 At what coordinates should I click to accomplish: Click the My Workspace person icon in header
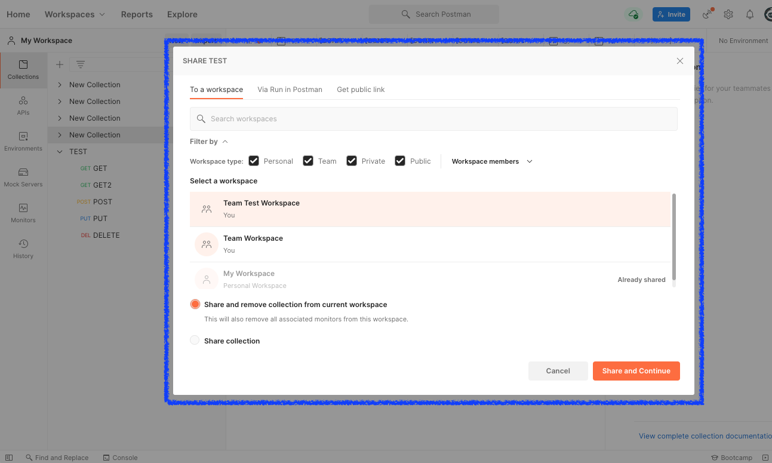coord(11,41)
